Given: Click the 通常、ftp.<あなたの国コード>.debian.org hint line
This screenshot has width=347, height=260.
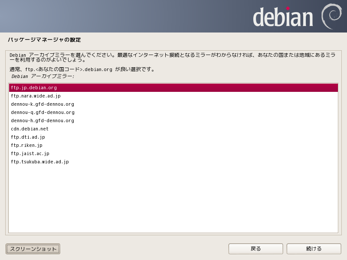Looking at the screenshot, I should pyautogui.click(x=82, y=69).
